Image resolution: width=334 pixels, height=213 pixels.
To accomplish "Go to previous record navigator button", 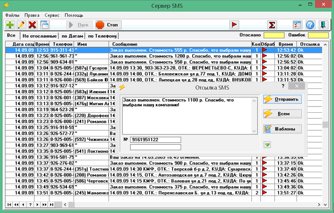I will coord(23,205).
